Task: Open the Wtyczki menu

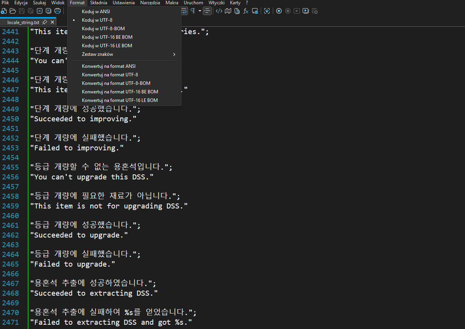Action: pos(216,3)
